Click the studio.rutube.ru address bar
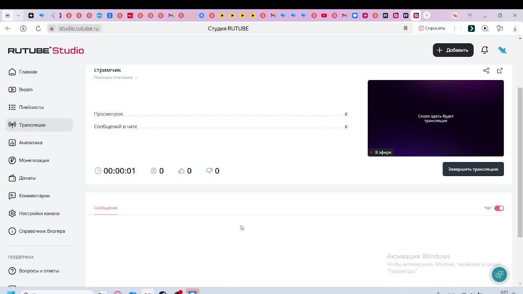The height and width of the screenshot is (294, 523). (x=79, y=29)
